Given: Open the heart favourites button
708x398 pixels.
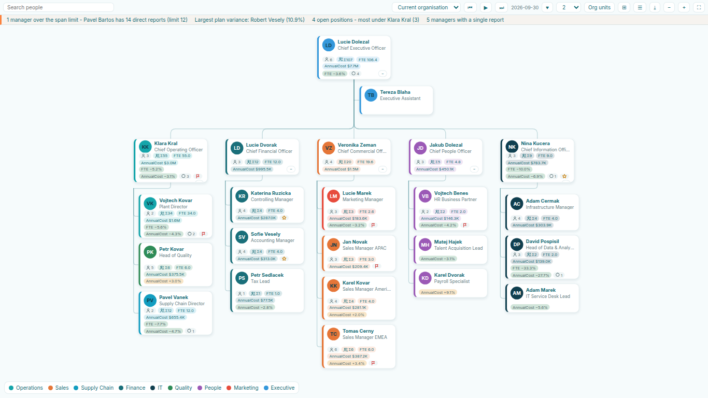Looking at the screenshot, I should tap(547, 7).
